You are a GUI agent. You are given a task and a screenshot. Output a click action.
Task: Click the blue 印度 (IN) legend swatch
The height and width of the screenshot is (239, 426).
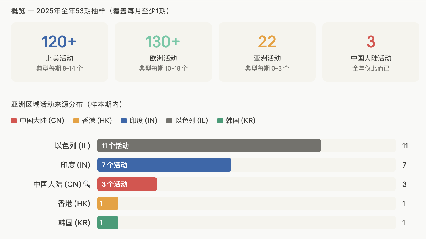tap(124, 121)
